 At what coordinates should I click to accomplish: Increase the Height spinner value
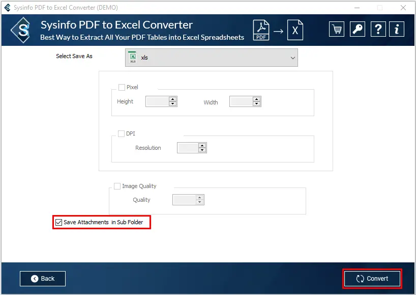(x=173, y=99)
